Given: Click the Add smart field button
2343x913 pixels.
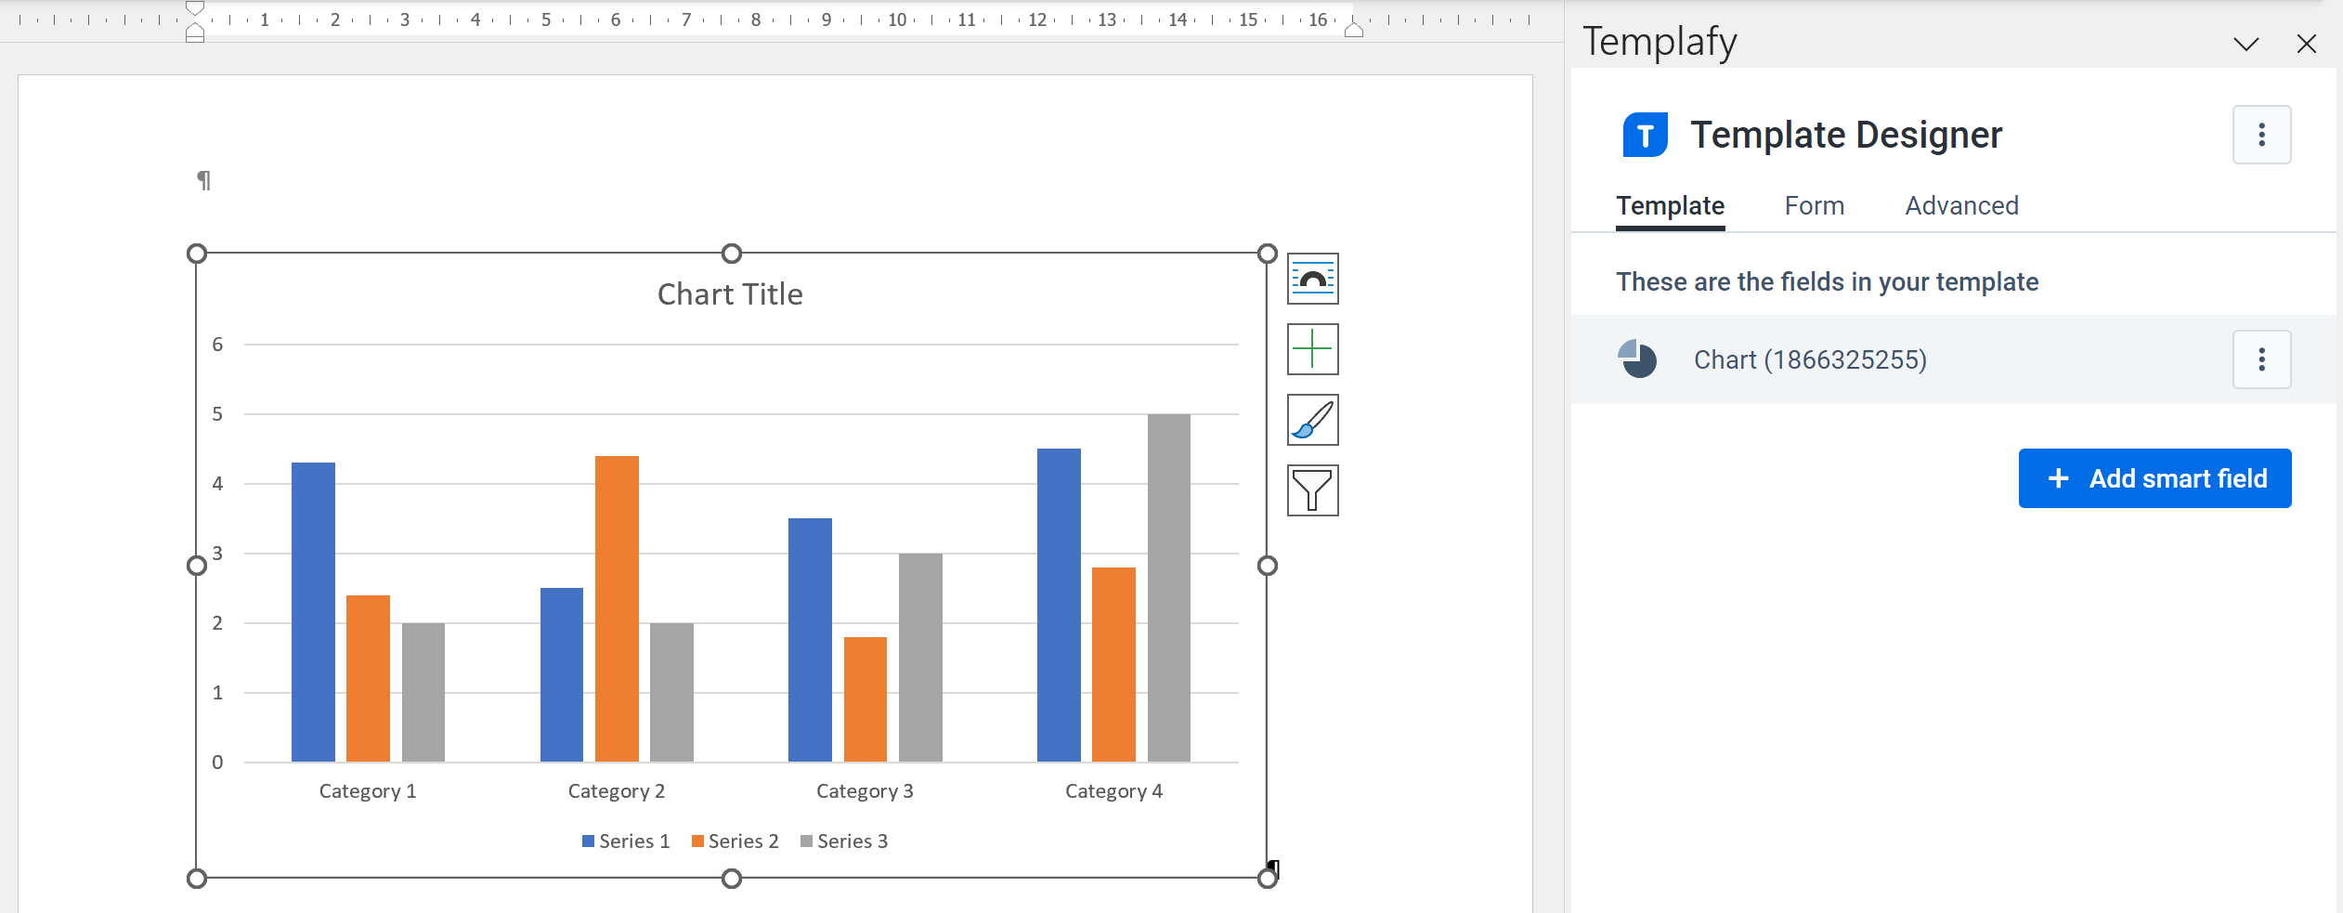Looking at the screenshot, I should [x=2154, y=477].
